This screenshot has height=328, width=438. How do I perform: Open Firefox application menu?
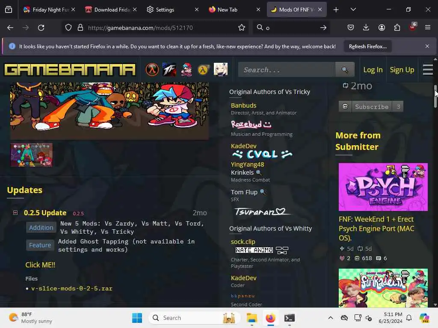click(428, 27)
